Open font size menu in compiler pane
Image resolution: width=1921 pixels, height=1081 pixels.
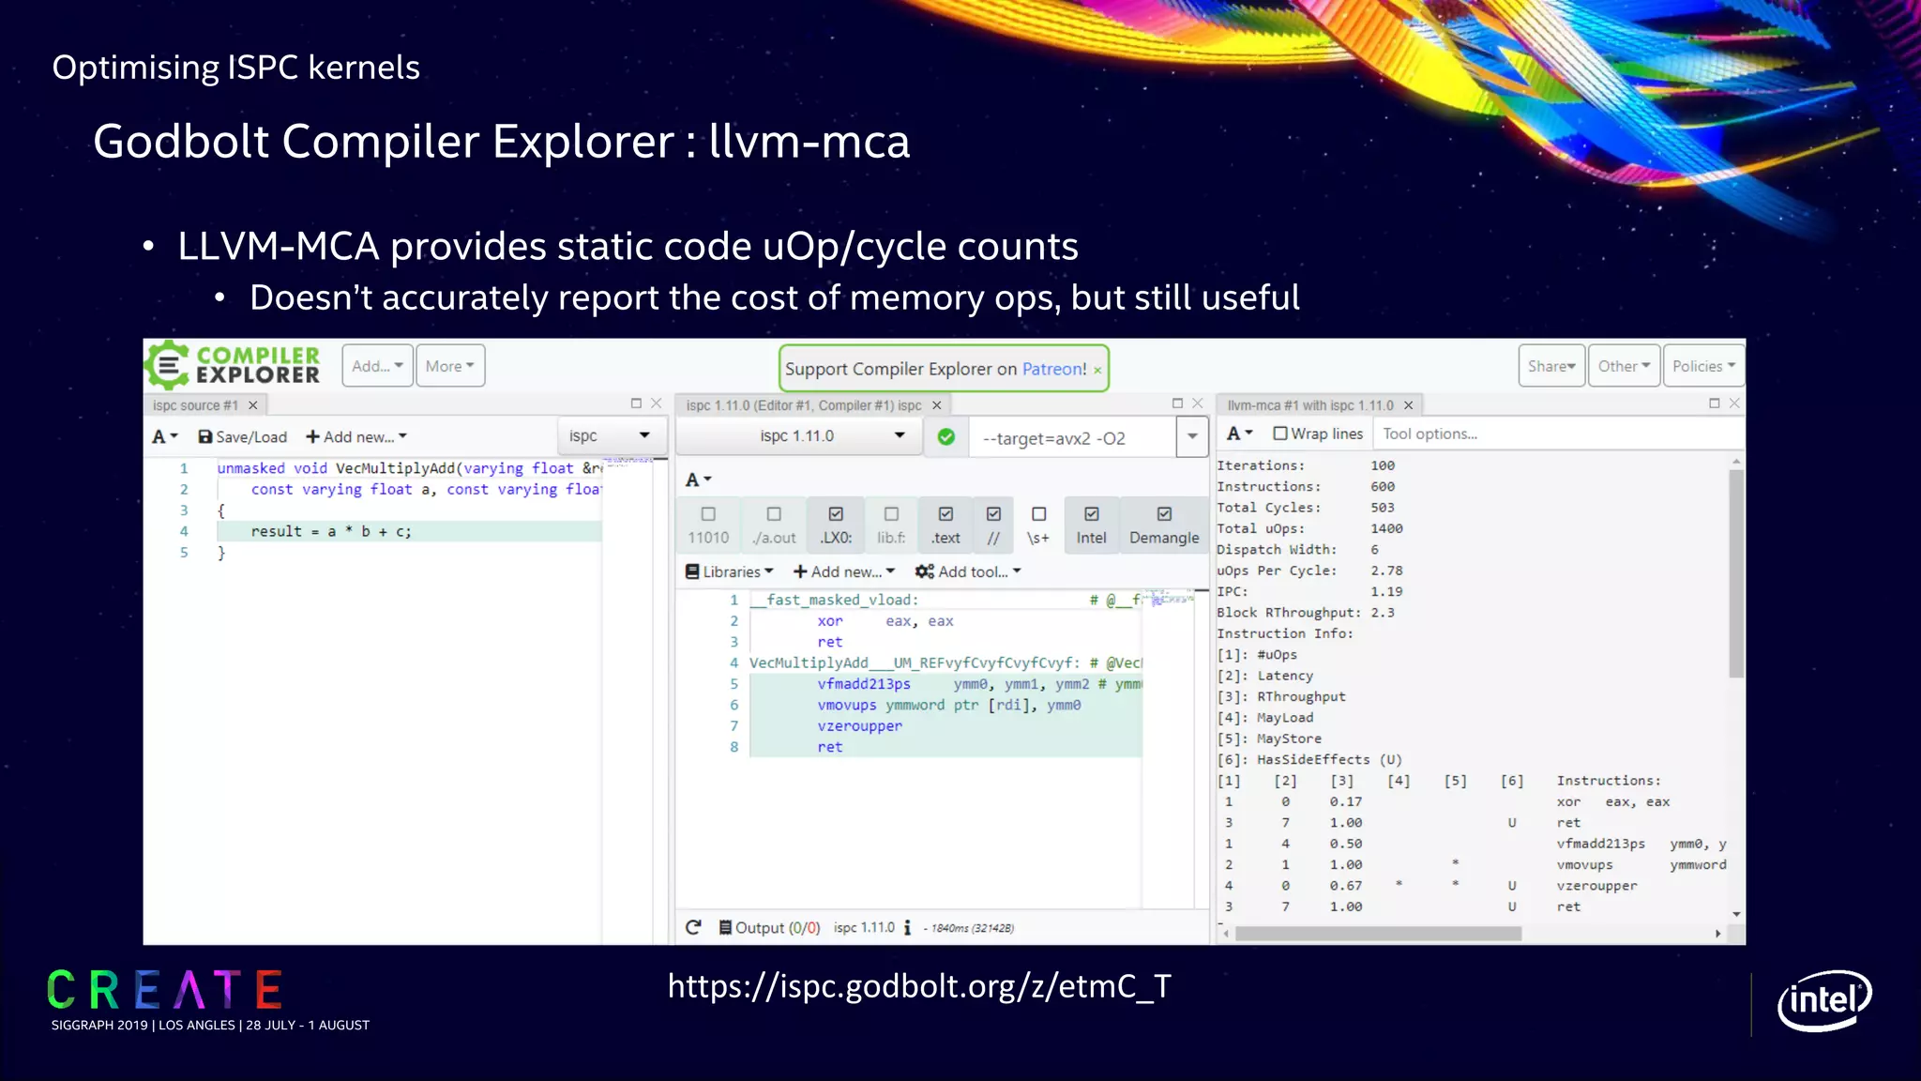coord(698,480)
